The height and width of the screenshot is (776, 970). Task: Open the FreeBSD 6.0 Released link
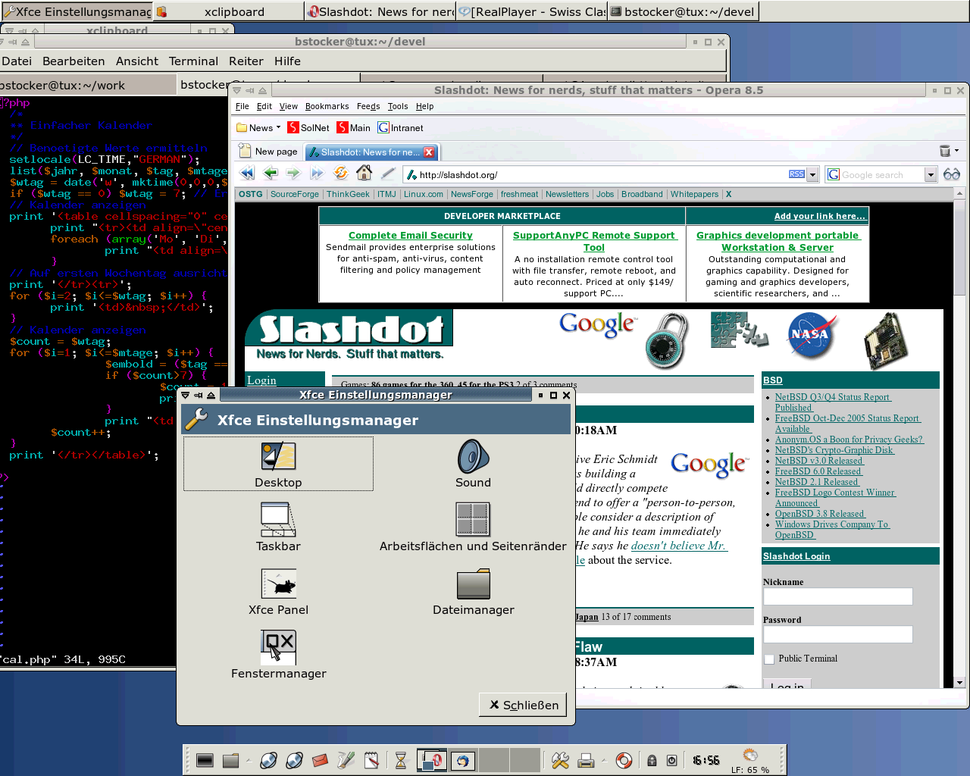tap(818, 471)
